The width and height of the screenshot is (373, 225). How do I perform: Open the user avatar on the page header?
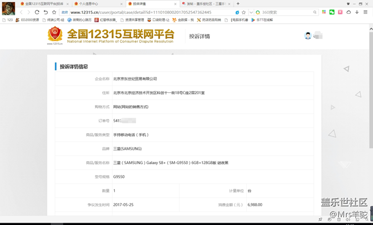tap(308, 36)
